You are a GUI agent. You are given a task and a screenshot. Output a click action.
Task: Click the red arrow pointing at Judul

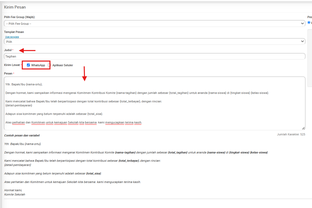pos(27,50)
